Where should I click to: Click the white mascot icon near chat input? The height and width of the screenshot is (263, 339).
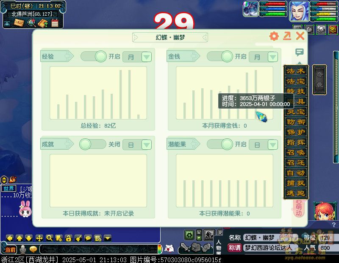tap(169, 249)
